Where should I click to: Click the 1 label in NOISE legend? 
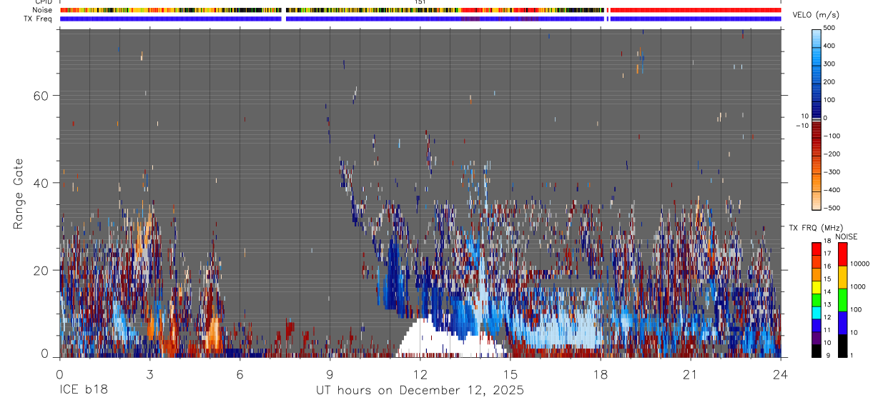click(x=851, y=355)
